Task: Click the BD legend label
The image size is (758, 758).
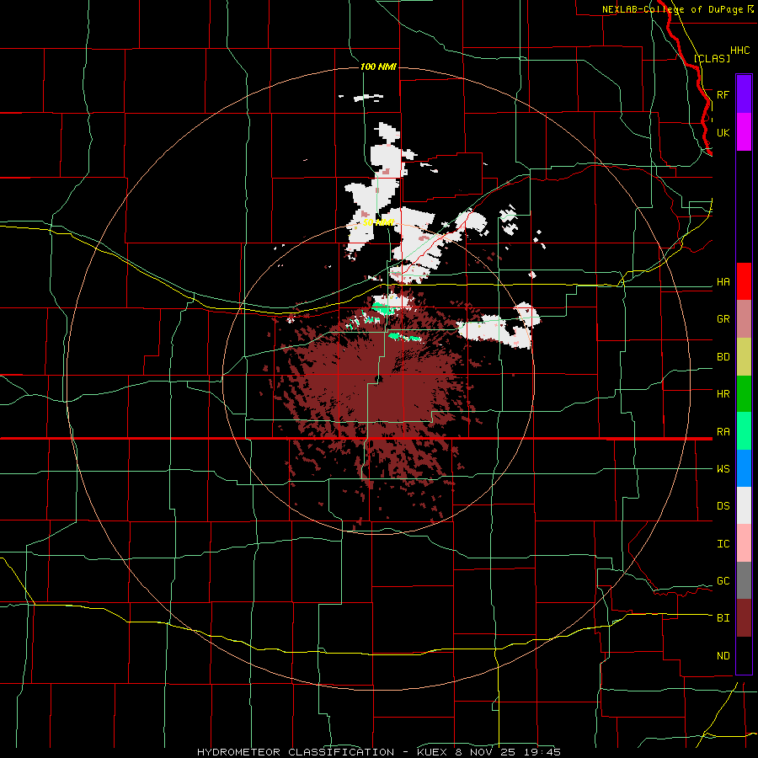Action: [723, 357]
